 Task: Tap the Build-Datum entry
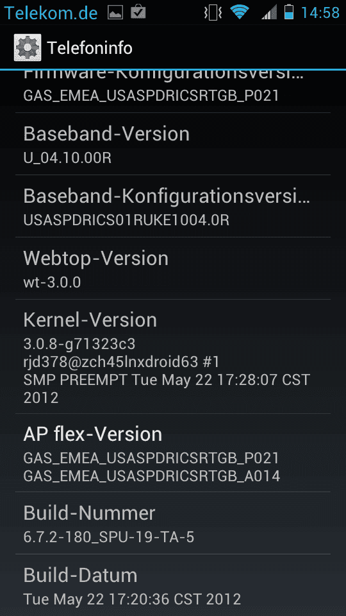coord(173,585)
